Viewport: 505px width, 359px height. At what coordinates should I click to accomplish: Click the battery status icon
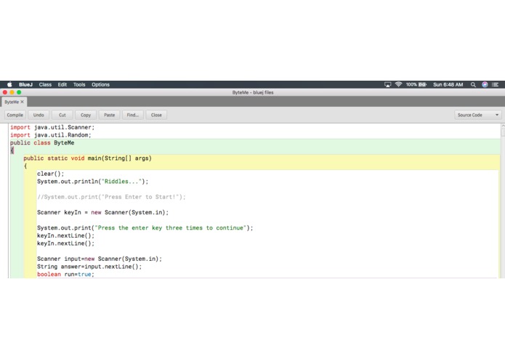(x=422, y=84)
